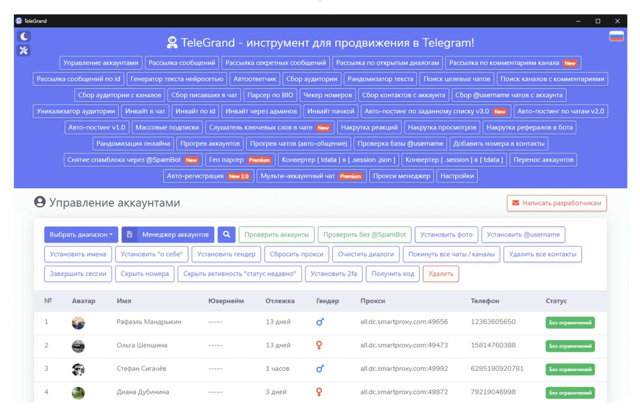Click the red Удалить button
640x416 pixels.
click(441, 274)
